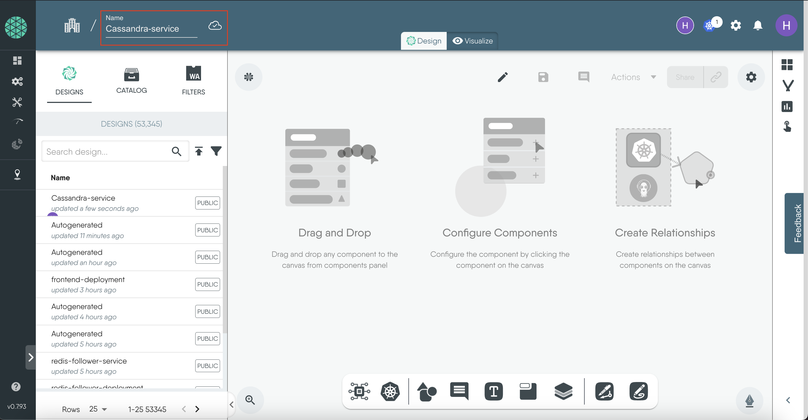This screenshot has height=420, width=808.
Task: Go to next page of designs
Action: (197, 409)
